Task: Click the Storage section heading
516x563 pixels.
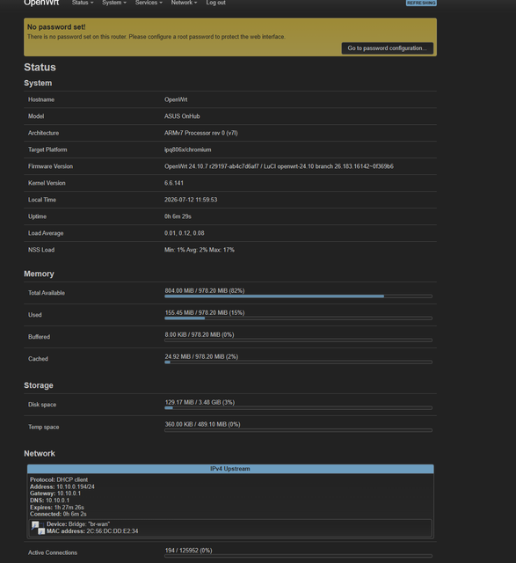Action: coord(39,385)
